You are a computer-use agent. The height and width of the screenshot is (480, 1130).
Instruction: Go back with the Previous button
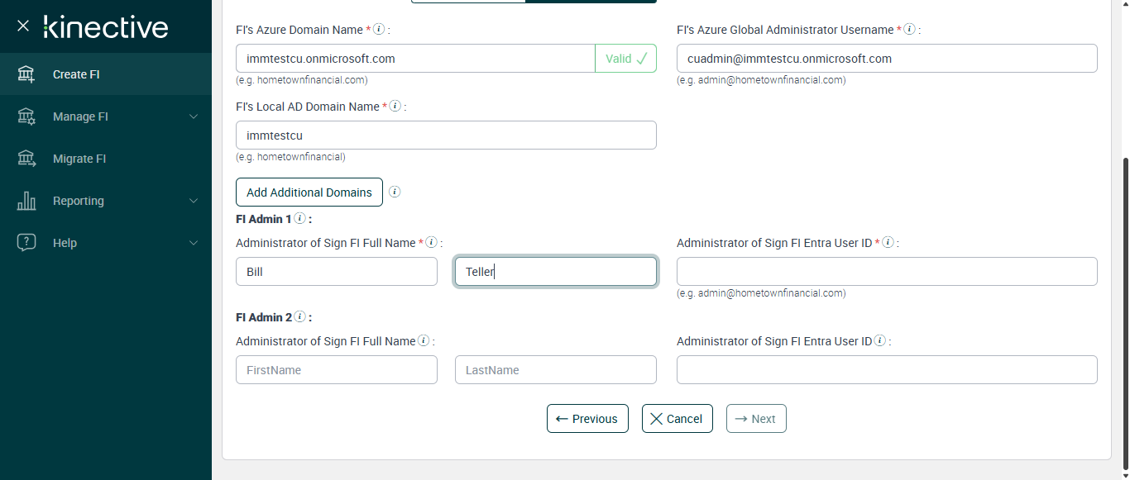point(587,419)
